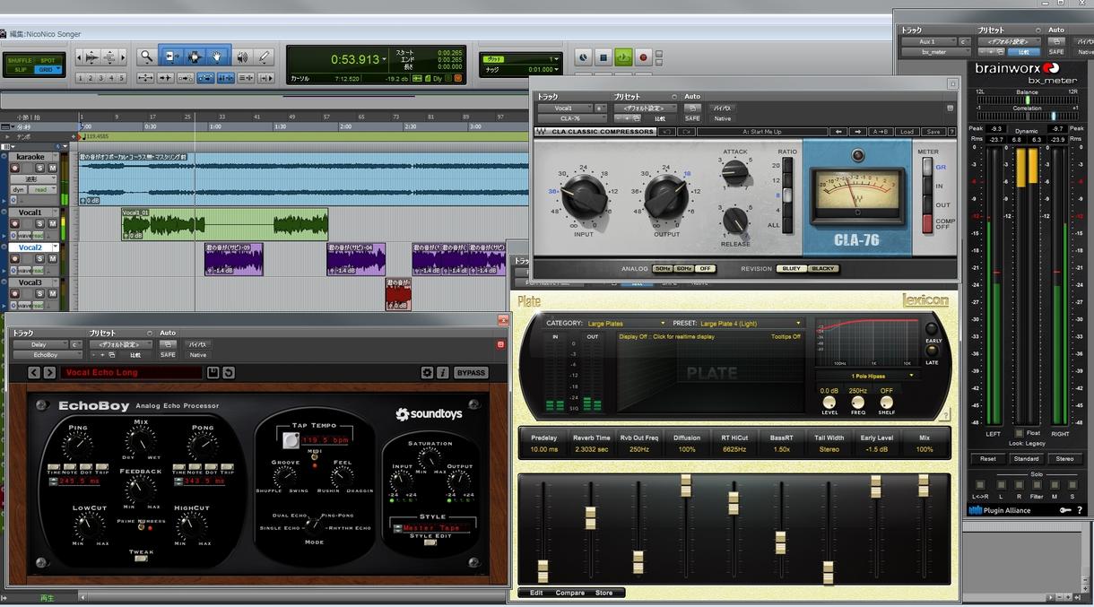
Task: Click the Record transport button
Action: 643,58
